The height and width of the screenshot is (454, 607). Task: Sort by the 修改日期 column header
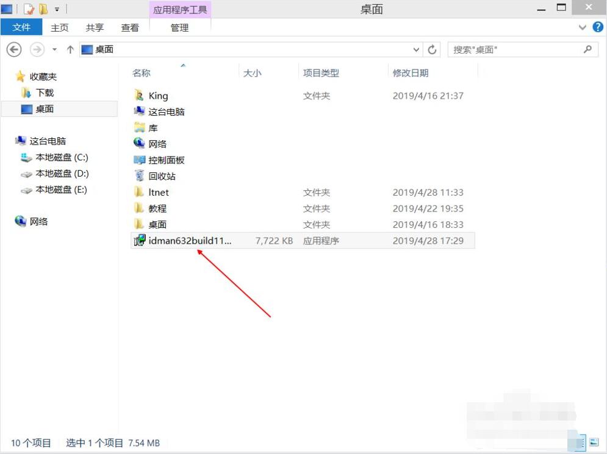pos(411,73)
